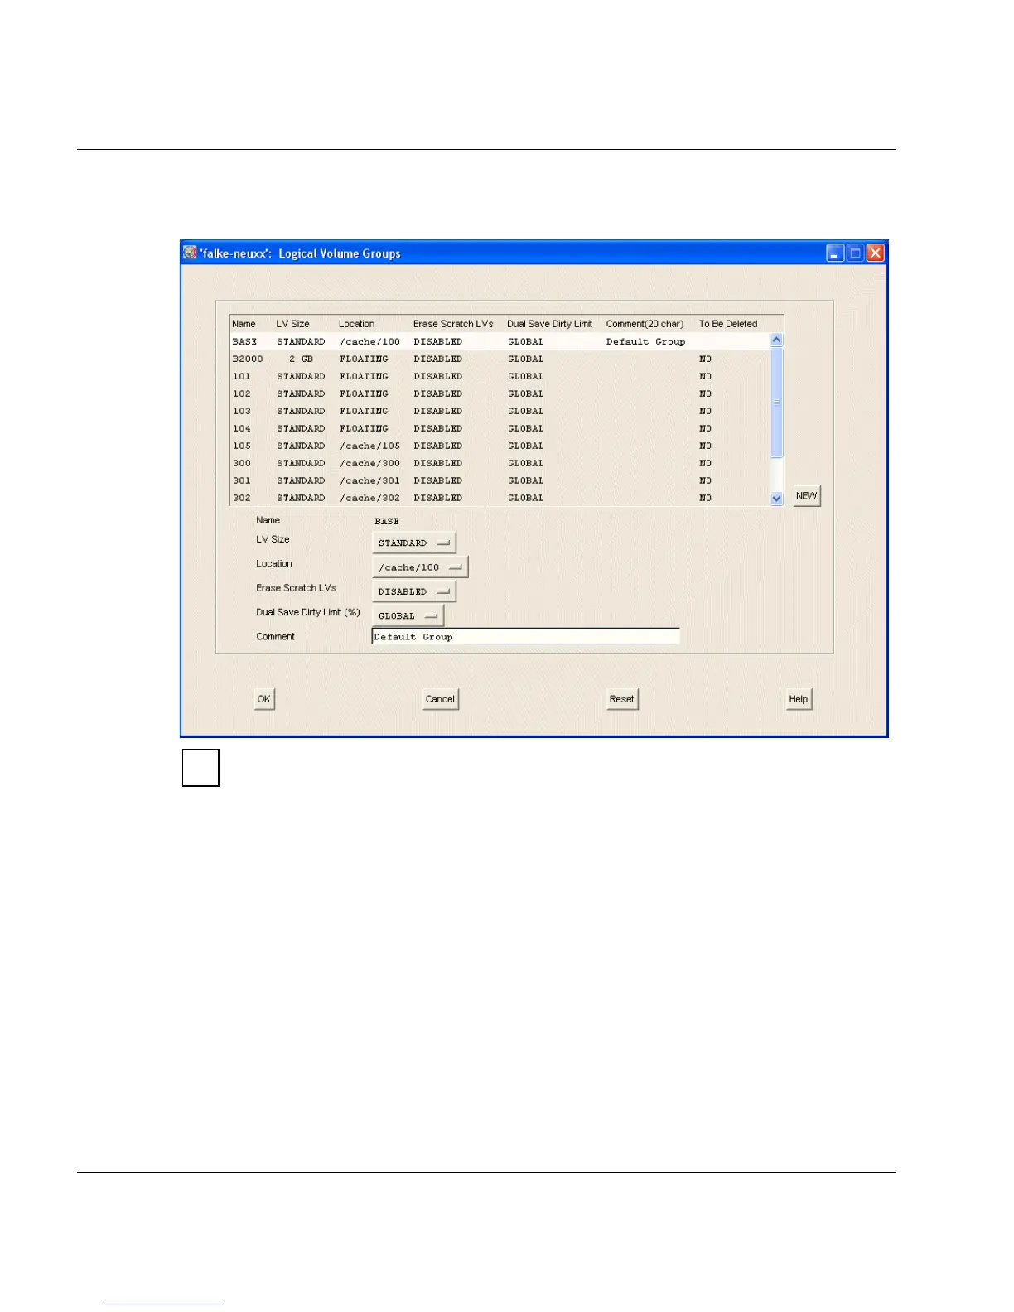This screenshot has width=1014, height=1312.
Task: Select the B2000 group row
Action: [500, 359]
